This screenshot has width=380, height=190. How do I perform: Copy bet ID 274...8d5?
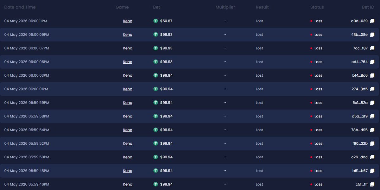372,89
